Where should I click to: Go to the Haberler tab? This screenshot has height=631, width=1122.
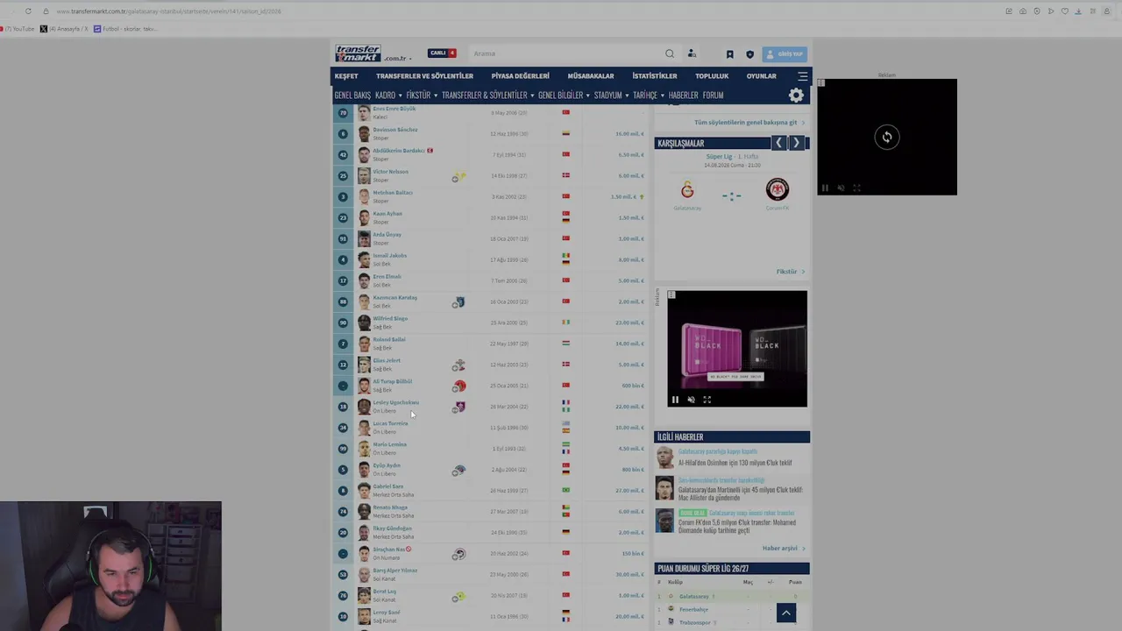(684, 96)
